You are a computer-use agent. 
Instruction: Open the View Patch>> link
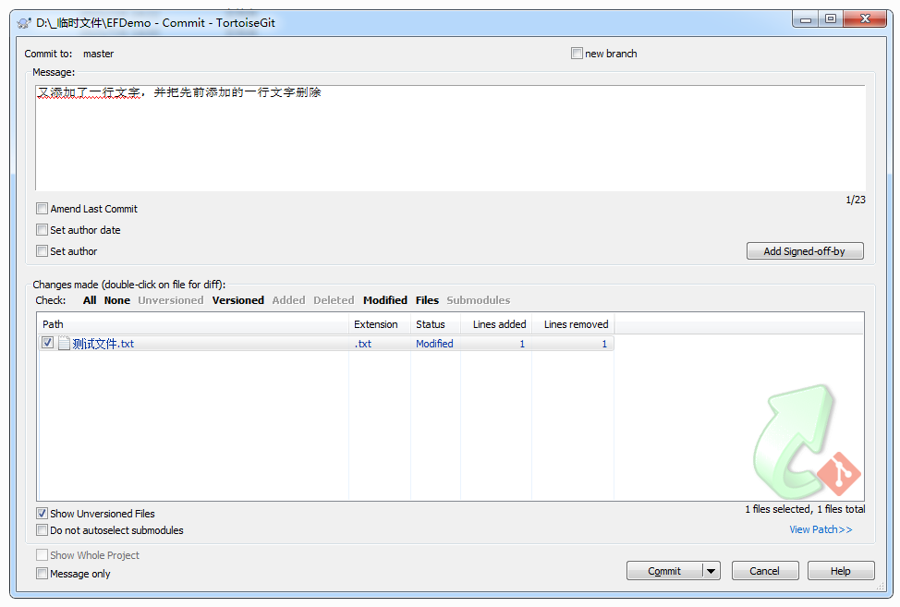pyautogui.click(x=821, y=529)
